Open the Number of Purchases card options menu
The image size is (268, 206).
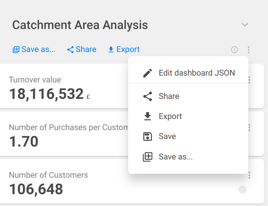[x=249, y=128]
